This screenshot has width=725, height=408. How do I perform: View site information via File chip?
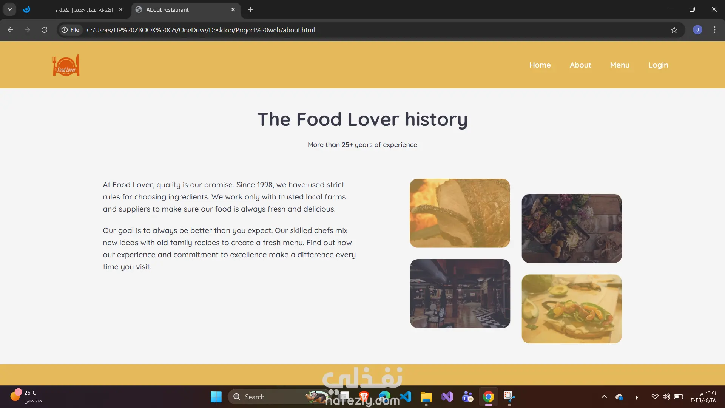[71, 30]
